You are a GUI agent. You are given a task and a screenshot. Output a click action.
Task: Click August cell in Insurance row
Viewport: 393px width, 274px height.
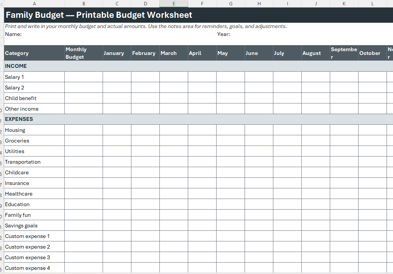pos(316,183)
